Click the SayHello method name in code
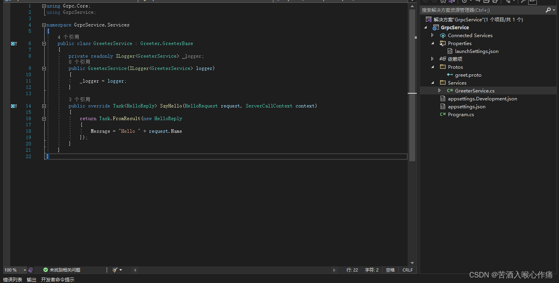The width and height of the screenshot is (559, 283). (171, 106)
